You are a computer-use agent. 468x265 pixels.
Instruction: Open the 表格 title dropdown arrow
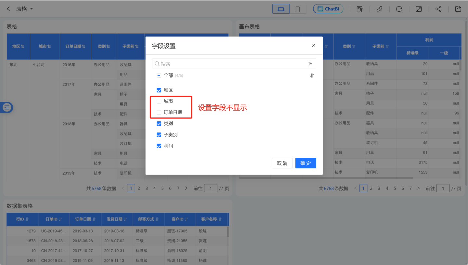pos(32,9)
